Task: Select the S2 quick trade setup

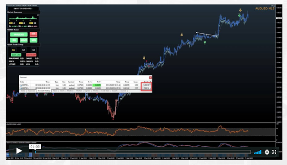Action: [23, 50]
